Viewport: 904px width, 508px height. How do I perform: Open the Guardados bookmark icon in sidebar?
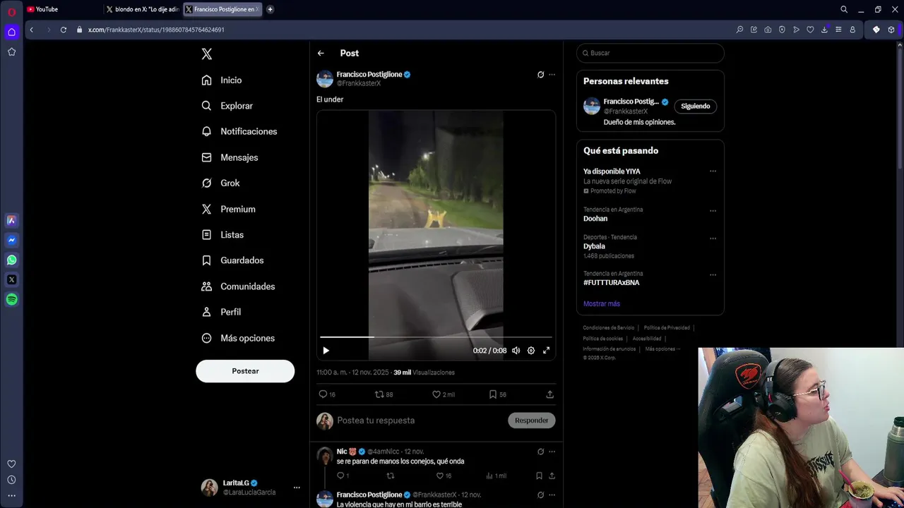tap(206, 260)
